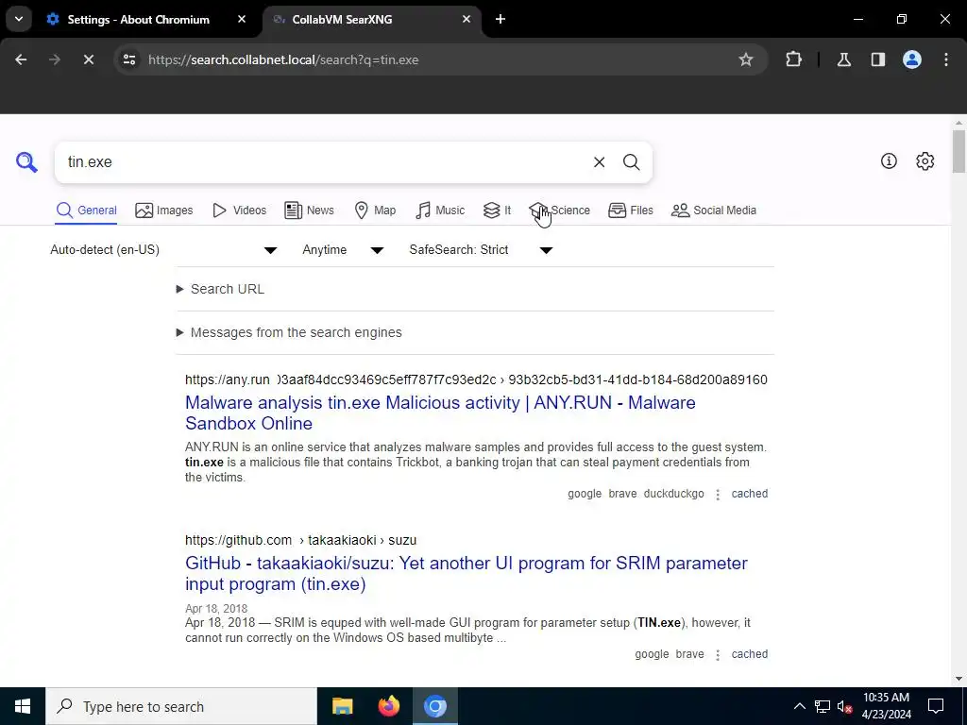Stop loading the page

(x=88, y=59)
